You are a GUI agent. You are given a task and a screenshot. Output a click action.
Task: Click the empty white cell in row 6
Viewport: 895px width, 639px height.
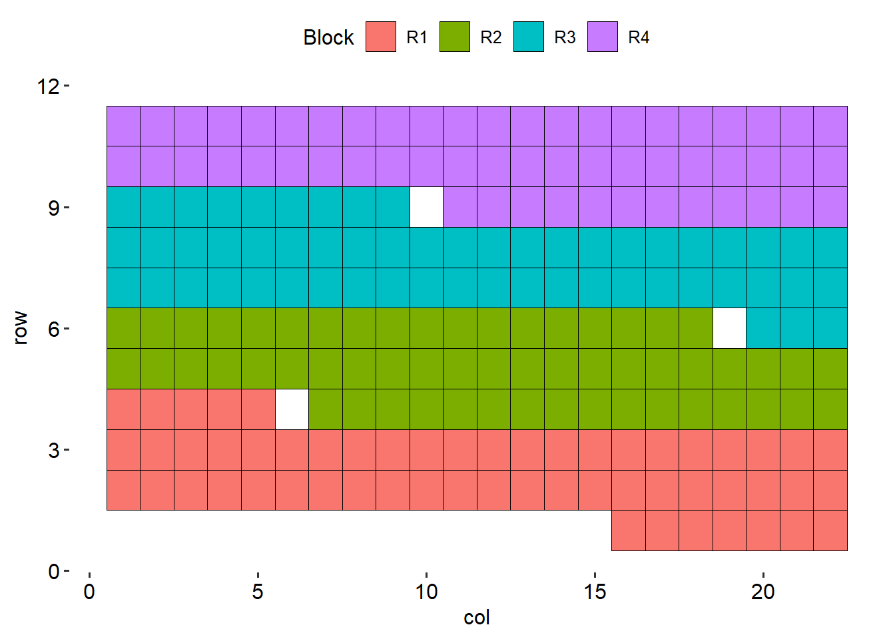tap(729, 328)
